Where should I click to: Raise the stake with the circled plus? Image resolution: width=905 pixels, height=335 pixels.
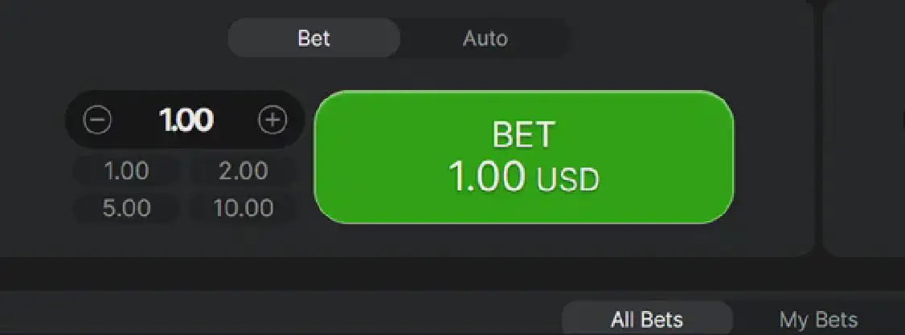(x=272, y=121)
